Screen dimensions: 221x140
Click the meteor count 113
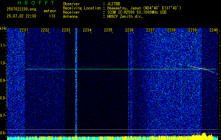(x=52, y=16)
